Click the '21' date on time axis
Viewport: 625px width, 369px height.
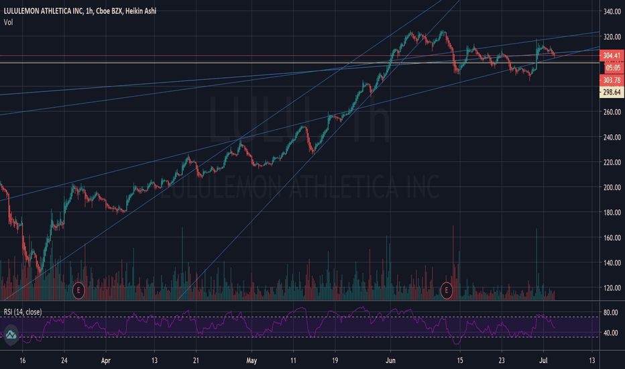196,361
